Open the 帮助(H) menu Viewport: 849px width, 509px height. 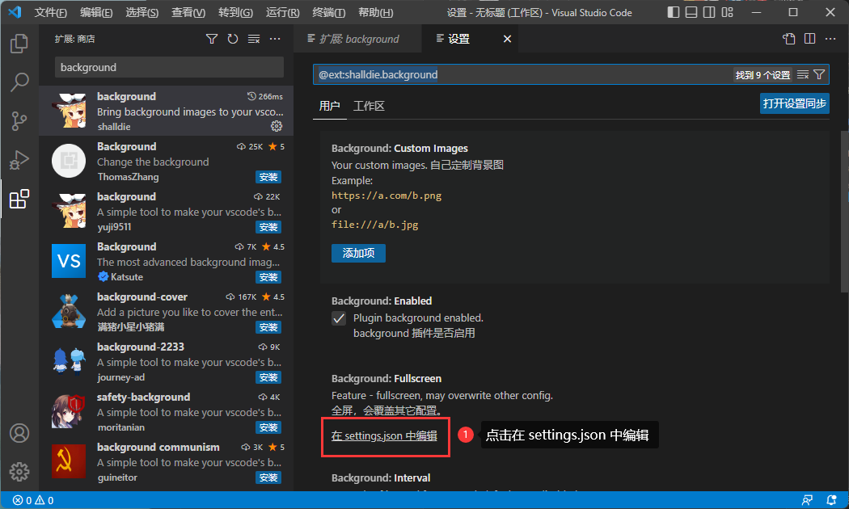(x=376, y=12)
